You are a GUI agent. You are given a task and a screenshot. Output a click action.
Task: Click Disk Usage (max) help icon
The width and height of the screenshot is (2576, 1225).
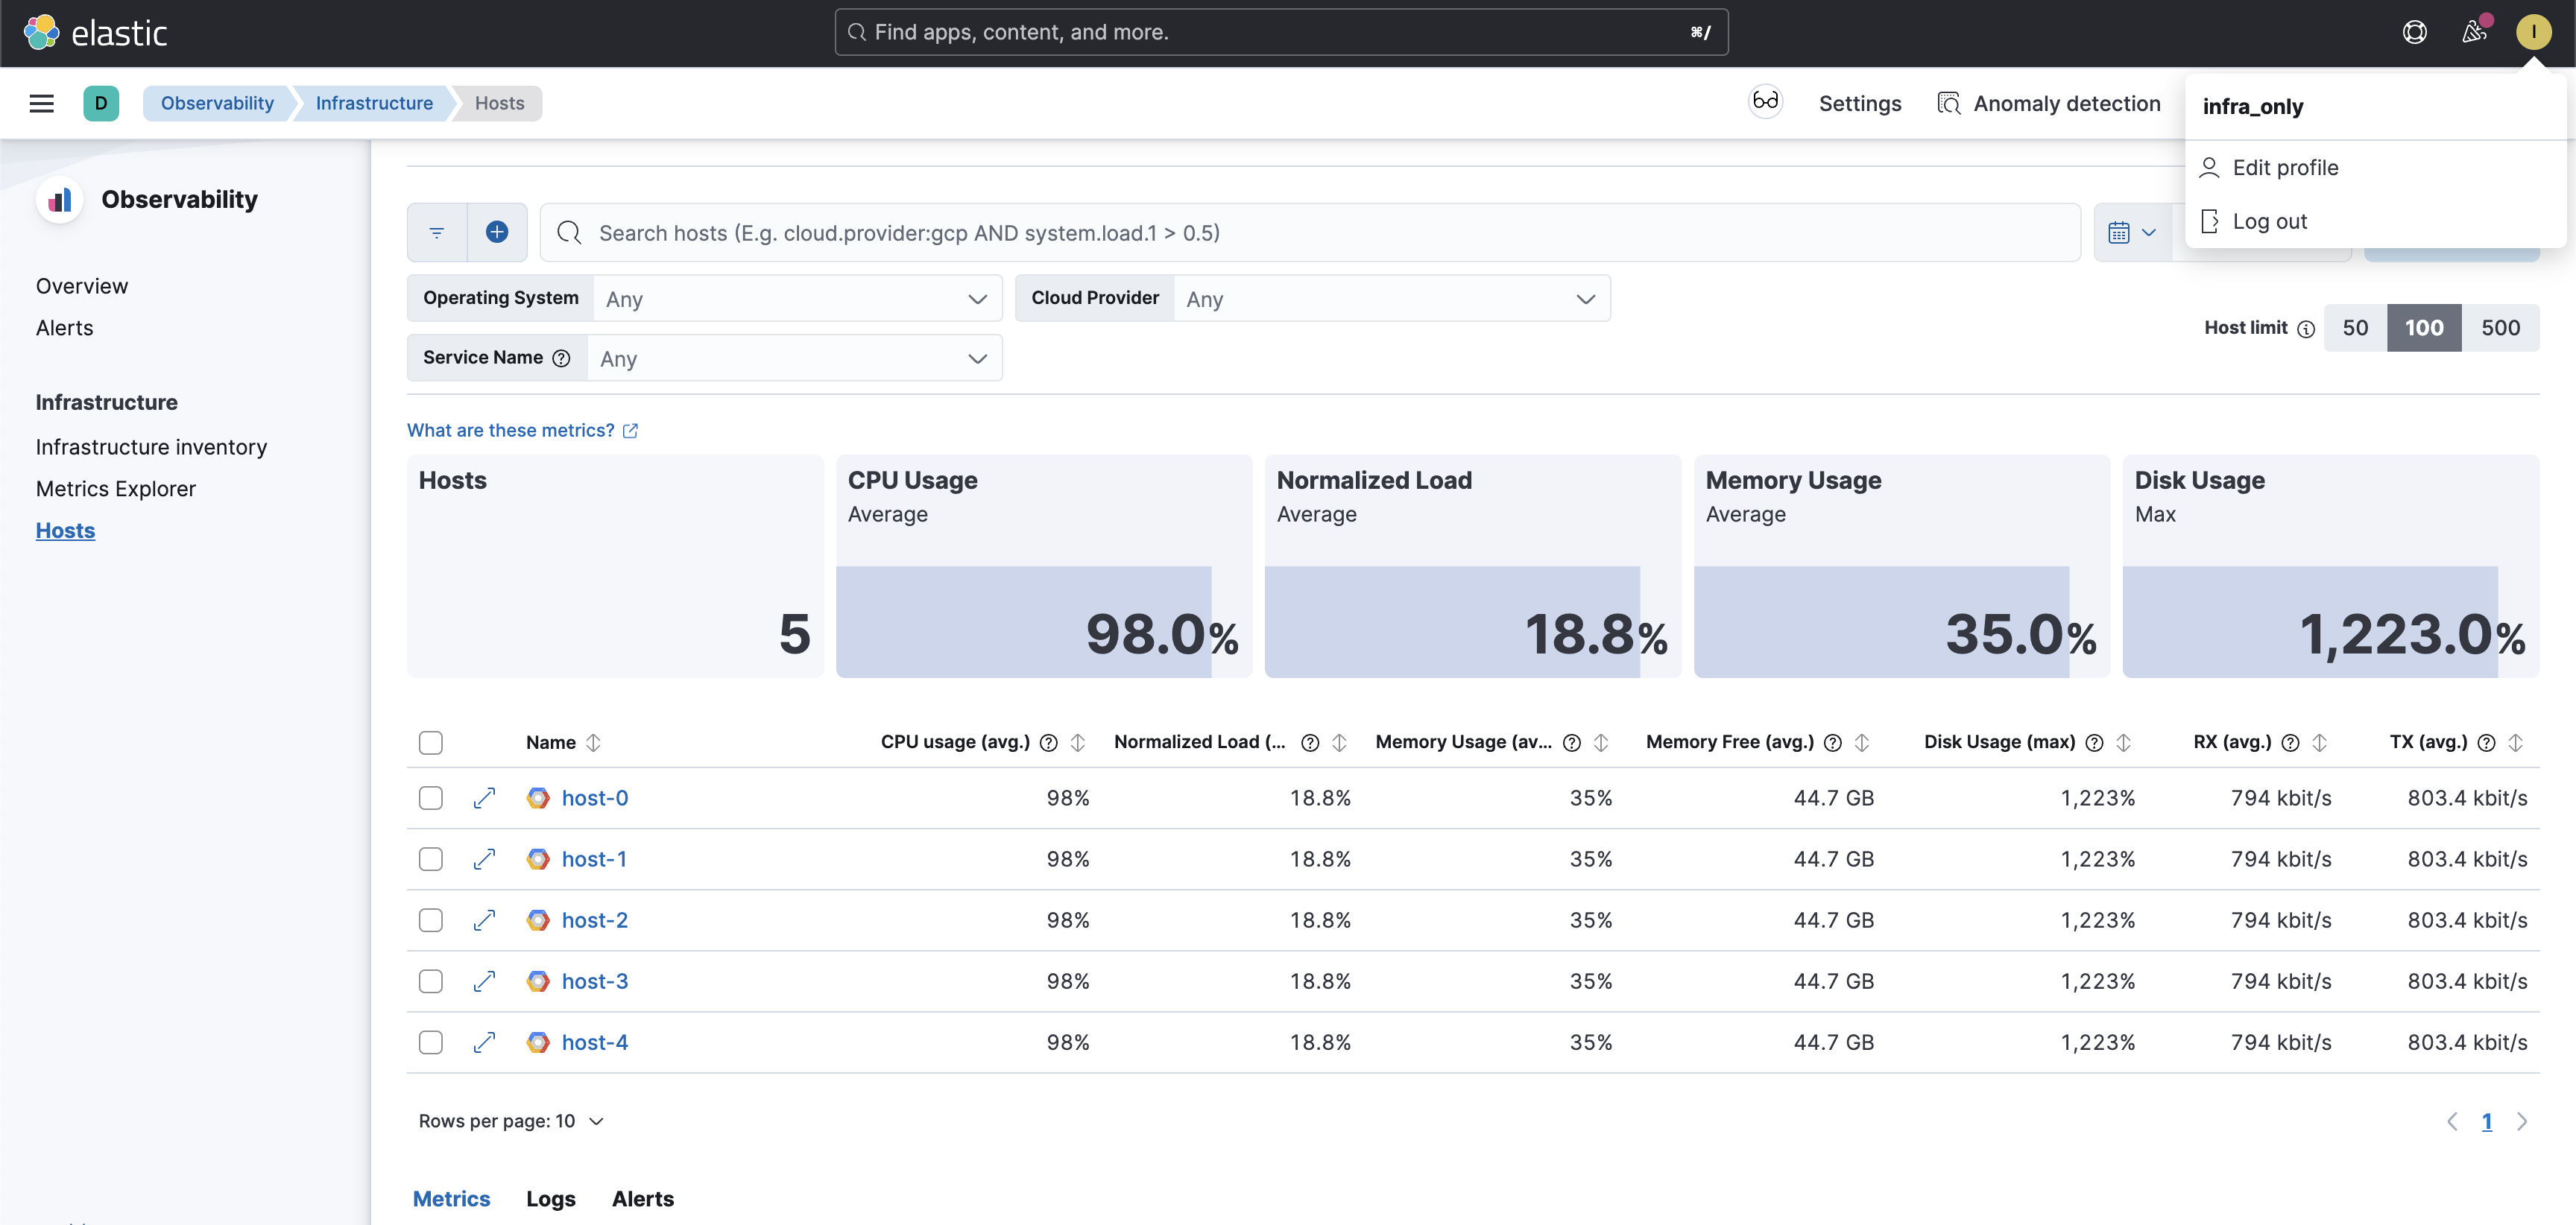[x=2094, y=742]
